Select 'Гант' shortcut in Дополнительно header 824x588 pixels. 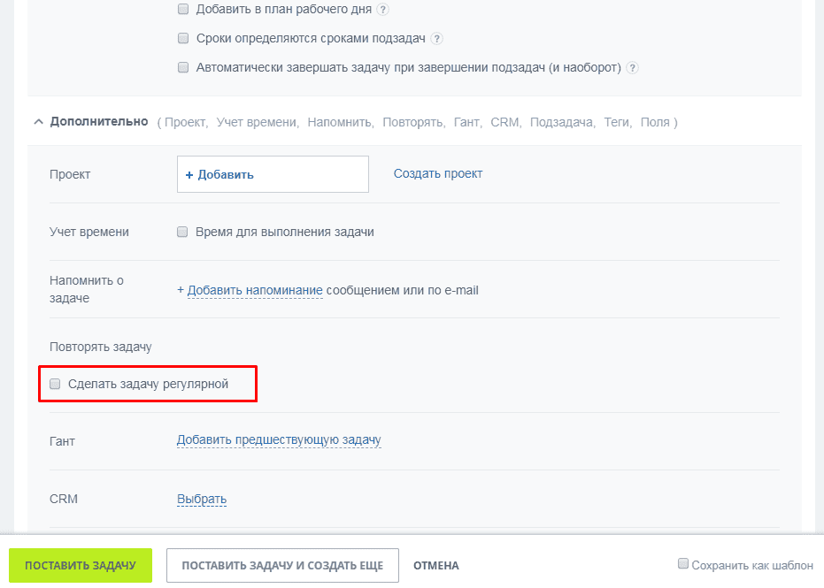pyautogui.click(x=466, y=122)
